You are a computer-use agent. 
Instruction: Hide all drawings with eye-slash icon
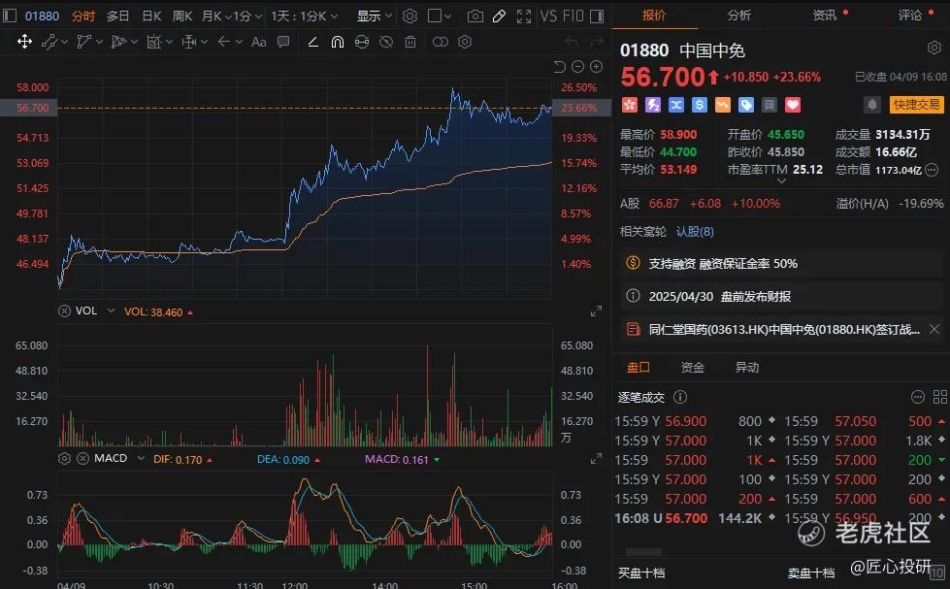click(x=386, y=41)
